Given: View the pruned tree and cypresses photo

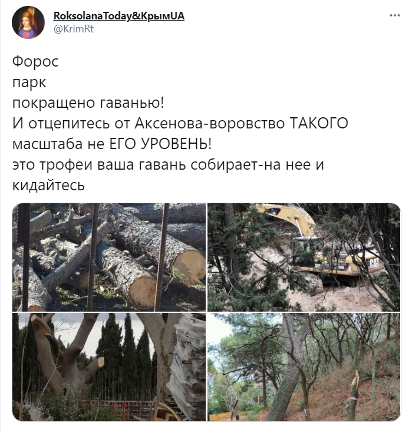Looking at the screenshot, I should tap(109, 367).
